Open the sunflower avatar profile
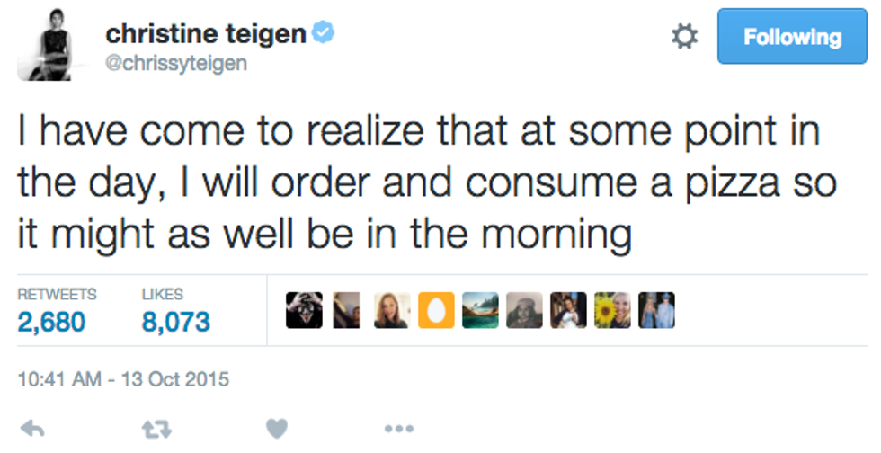 pyautogui.click(x=612, y=310)
